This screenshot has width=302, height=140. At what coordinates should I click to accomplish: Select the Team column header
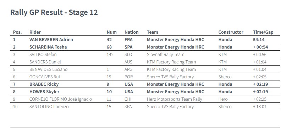(152, 32)
